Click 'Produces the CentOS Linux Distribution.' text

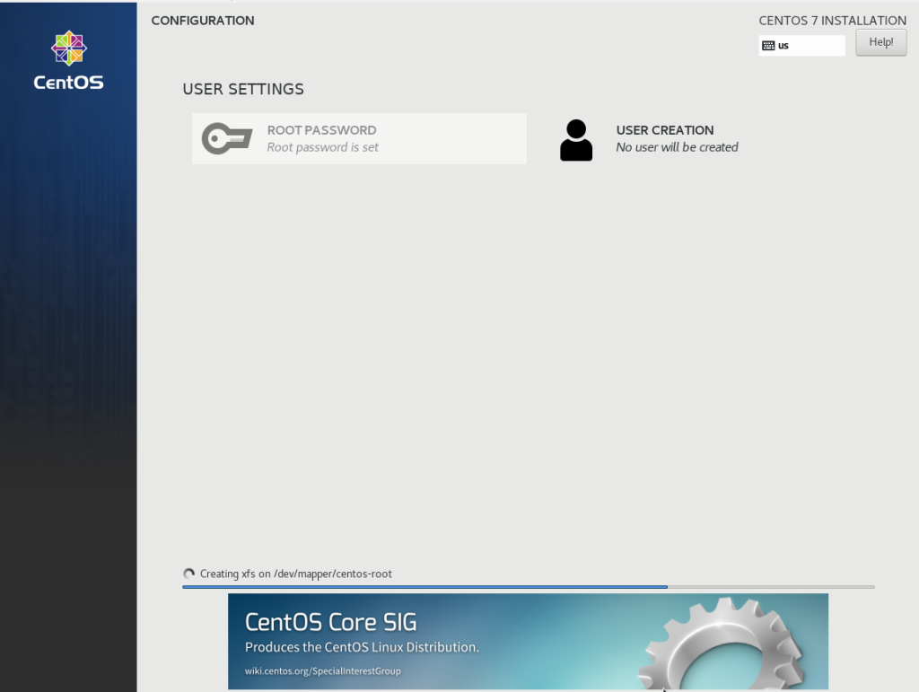coord(362,647)
